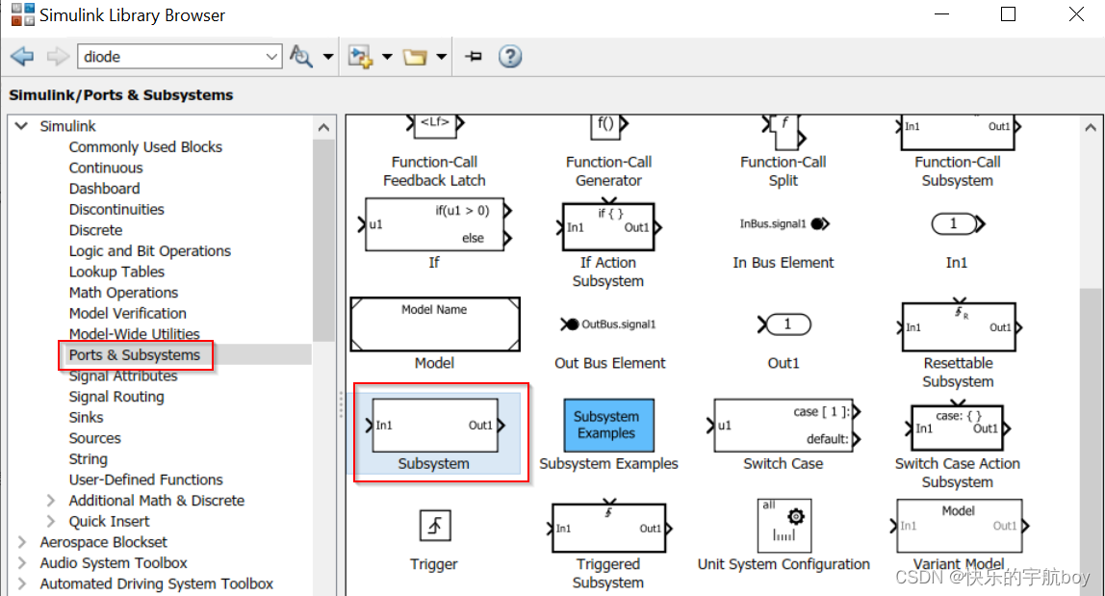The image size is (1105, 596).
Task: Select the Switch Case Action Subsystem block
Action: click(x=957, y=428)
